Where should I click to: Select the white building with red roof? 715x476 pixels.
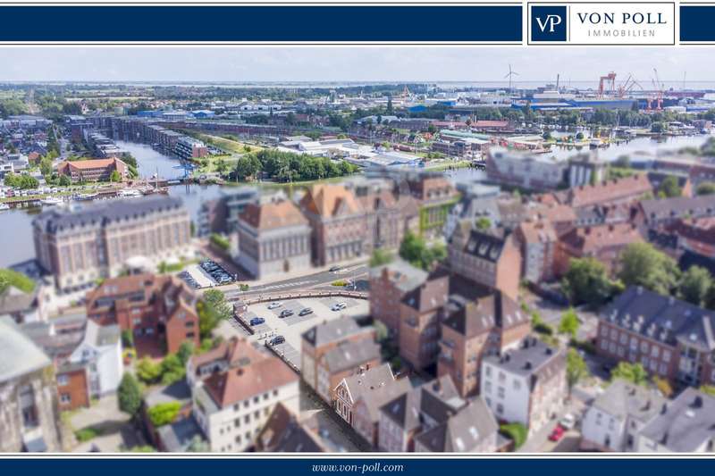(x=243, y=400)
